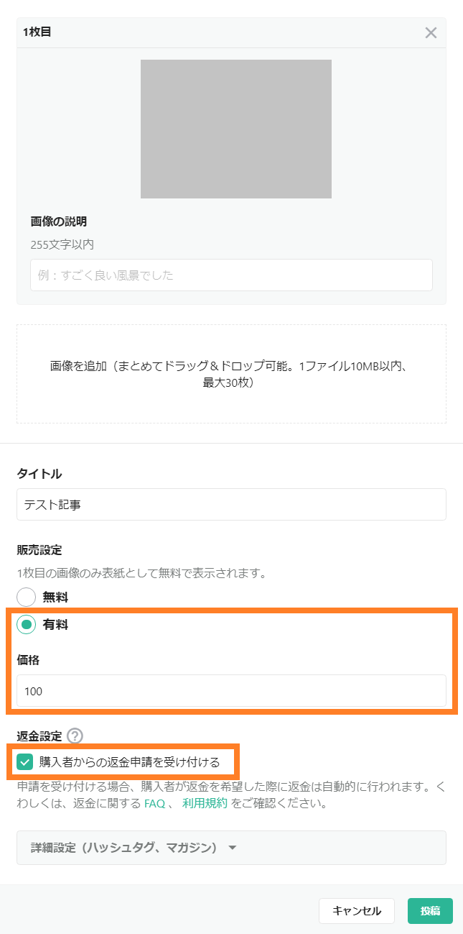
Task: Close the 1枚目 dialog with the X icon
Action: 430,32
